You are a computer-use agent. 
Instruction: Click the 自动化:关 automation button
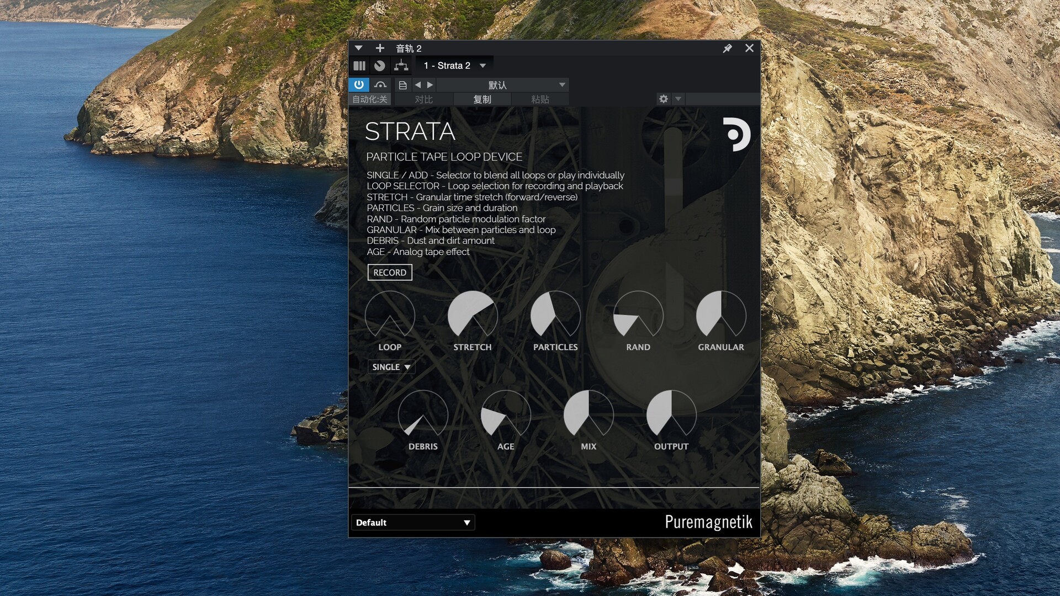click(x=370, y=99)
